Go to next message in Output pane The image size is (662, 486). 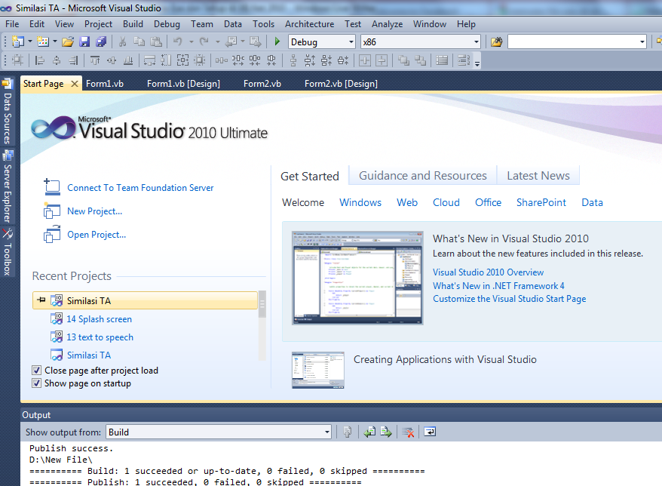(386, 432)
